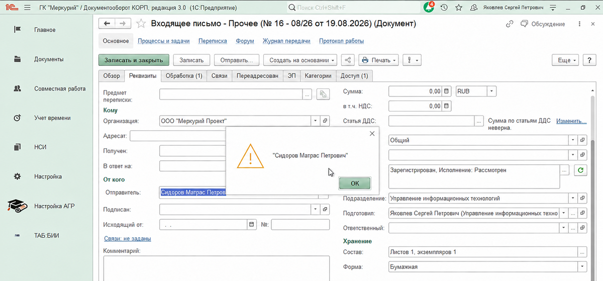Open the Протокол работы link
This screenshot has height=281, width=603.
pyautogui.click(x=342, y=41)
